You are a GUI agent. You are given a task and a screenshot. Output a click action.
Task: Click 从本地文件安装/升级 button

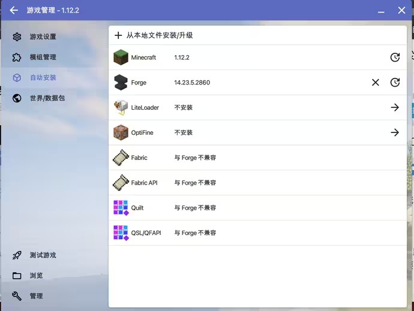coord(257,35)
